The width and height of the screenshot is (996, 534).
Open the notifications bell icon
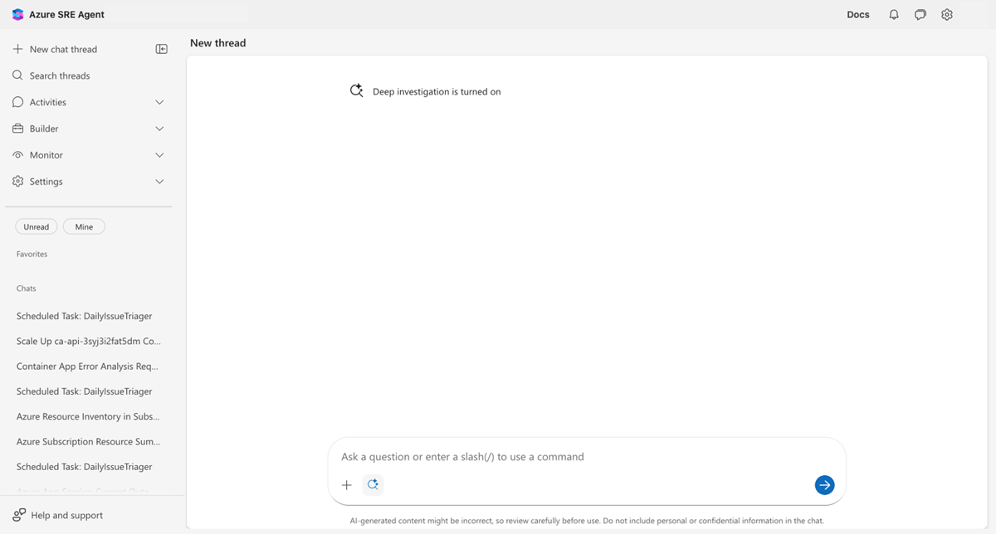coord(894,15)
